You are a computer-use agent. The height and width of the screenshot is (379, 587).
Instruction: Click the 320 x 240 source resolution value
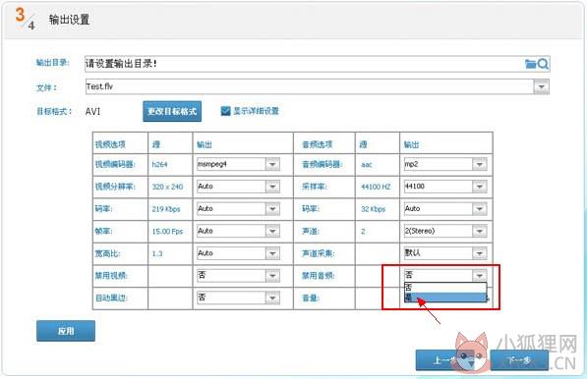click(167, 187)
